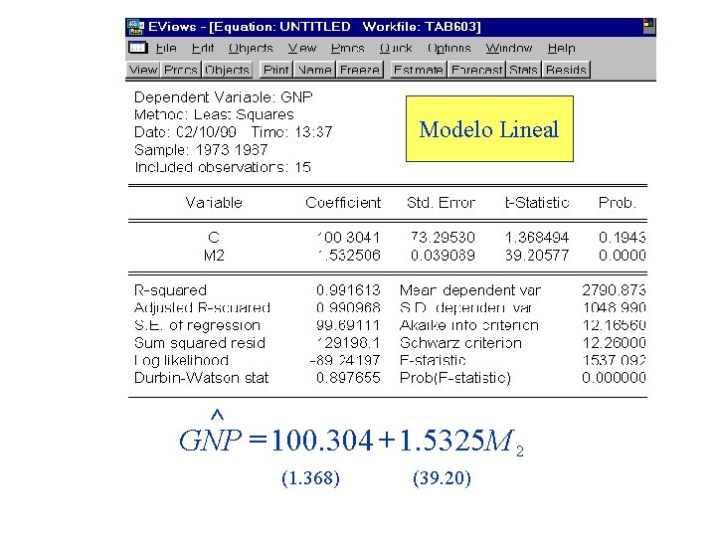
Task: Click the t-Statistic column header
Action: tap(537, 202)
